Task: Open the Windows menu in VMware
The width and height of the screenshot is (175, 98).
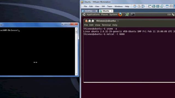Action: pyautogui.click(x=118, y=7)
